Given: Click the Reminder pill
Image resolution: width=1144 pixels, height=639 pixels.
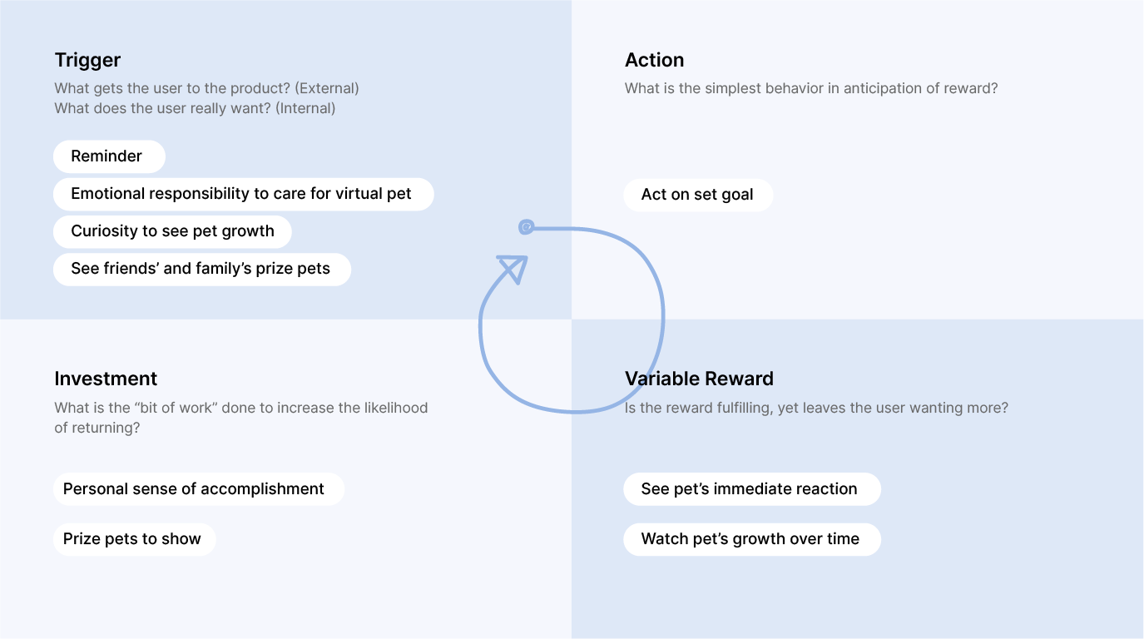Looking at the screenshot, I should click(x=109, y=156).
